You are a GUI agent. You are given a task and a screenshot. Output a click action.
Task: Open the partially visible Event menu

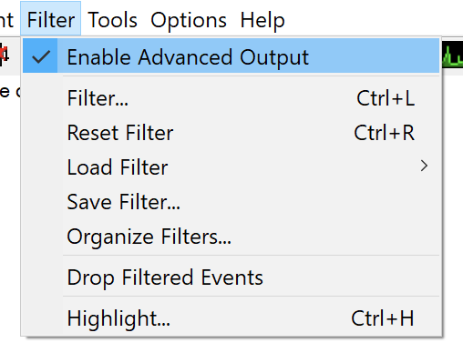pyautogui.click(x=6, y=20)
